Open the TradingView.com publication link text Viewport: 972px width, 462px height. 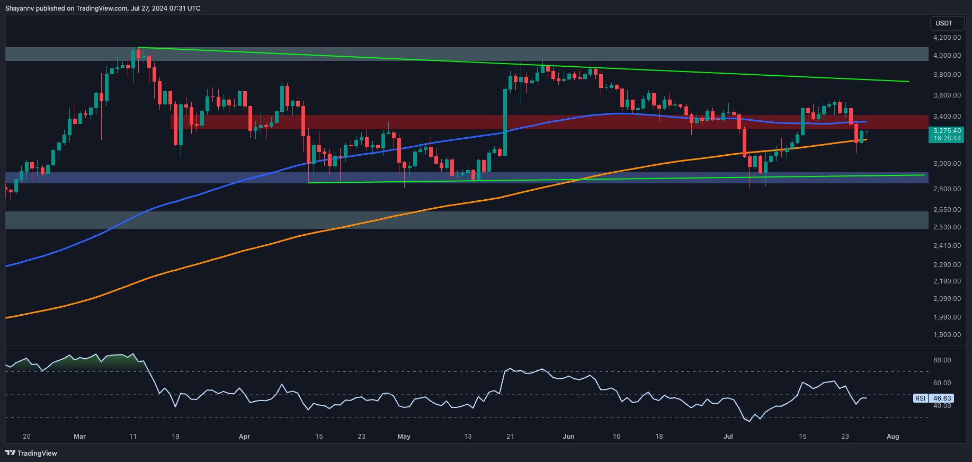[102, 8]
